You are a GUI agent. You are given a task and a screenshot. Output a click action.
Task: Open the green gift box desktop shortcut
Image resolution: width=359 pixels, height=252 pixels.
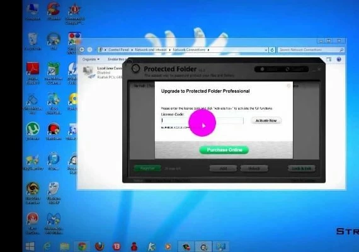click(x=54, y=73)
